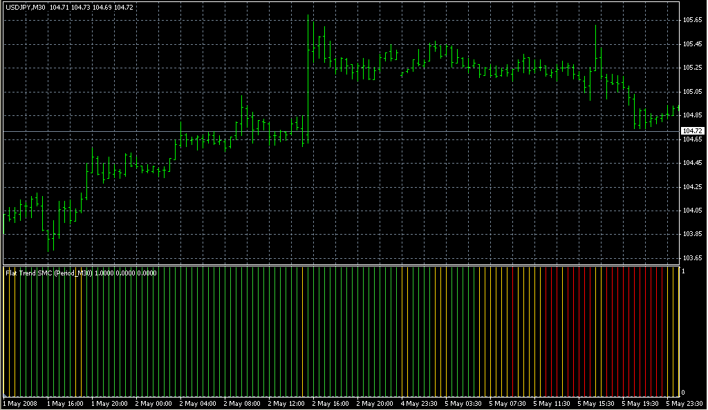Click the indicator scale value 1
Viewport: 708px width, 410px height.
tap(683, 271)
